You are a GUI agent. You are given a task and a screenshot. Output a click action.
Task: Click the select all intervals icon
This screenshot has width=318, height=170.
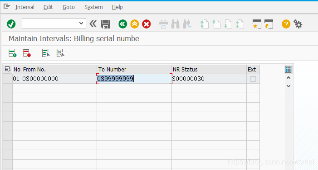click(46, 53)
